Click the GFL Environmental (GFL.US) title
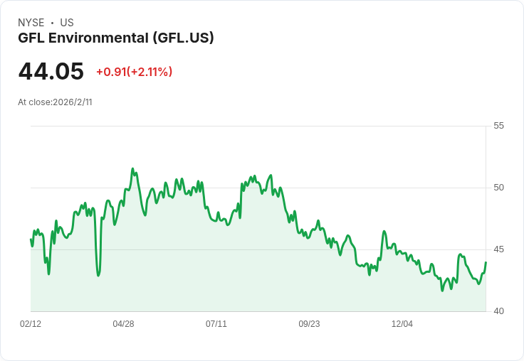This screenshot has height=361, width=524. [x=115, y=38]
